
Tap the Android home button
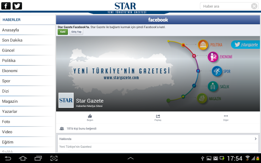(23, 158)
